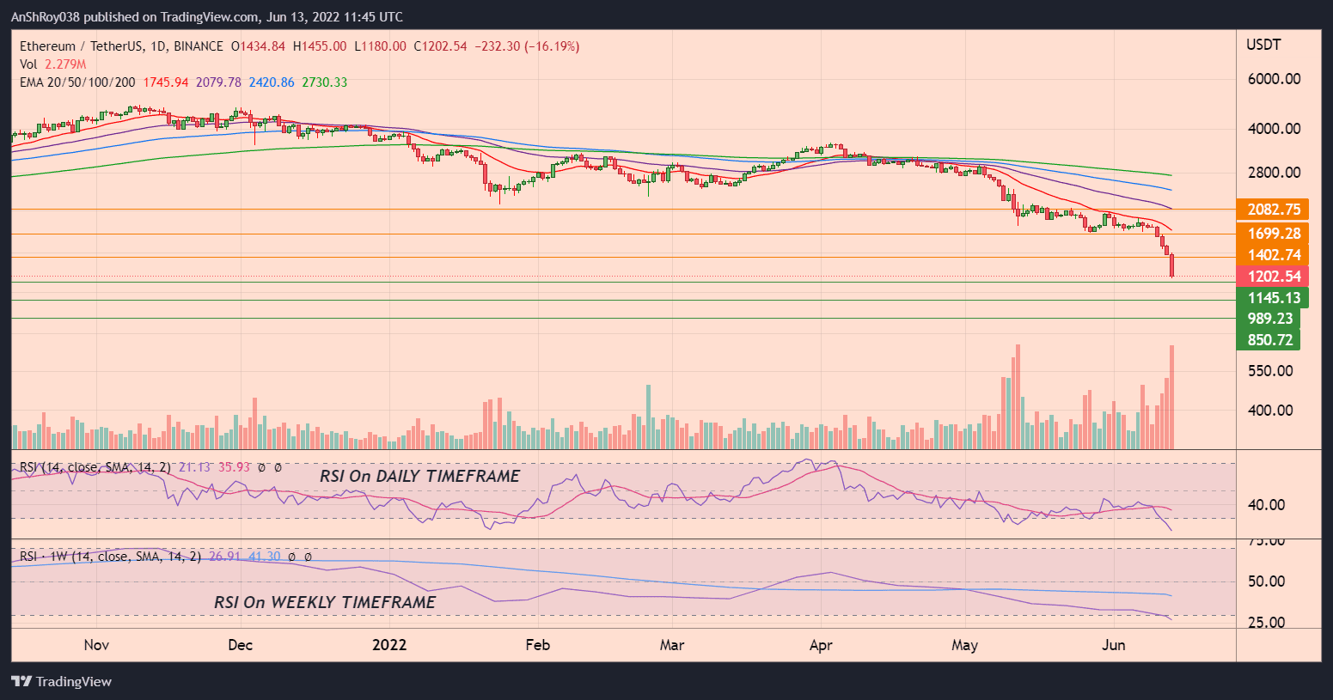Click the USDT label on the price scale
The height and width of the screenshot is (700, 1333).
pyautogui.click(x=1263, y=44)
